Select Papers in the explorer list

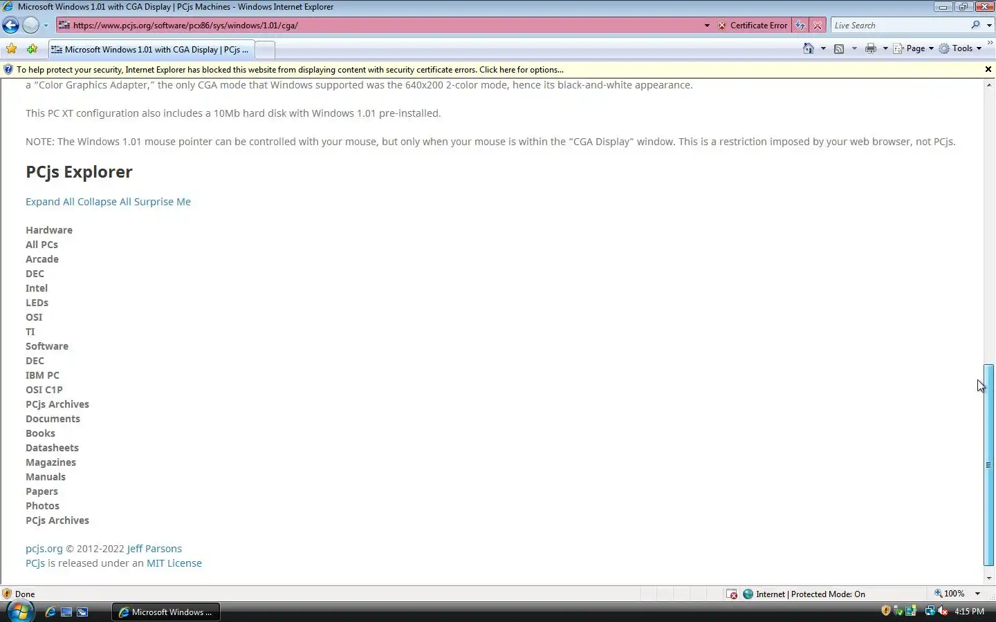41,491
